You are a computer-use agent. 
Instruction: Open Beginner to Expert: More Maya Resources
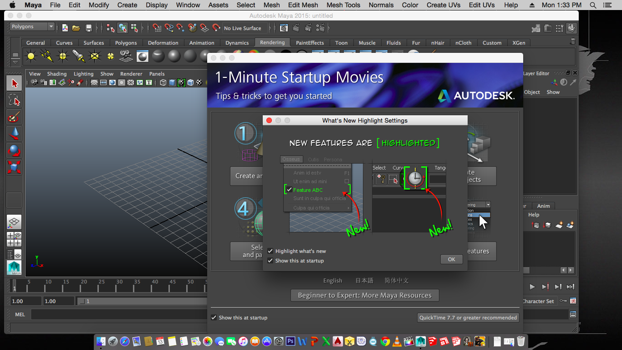364,295
